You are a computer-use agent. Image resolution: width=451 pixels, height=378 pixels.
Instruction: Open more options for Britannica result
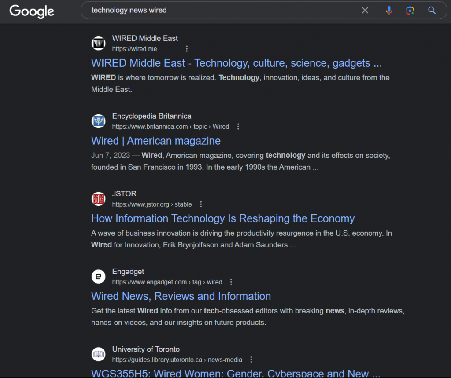pos(238,127)
